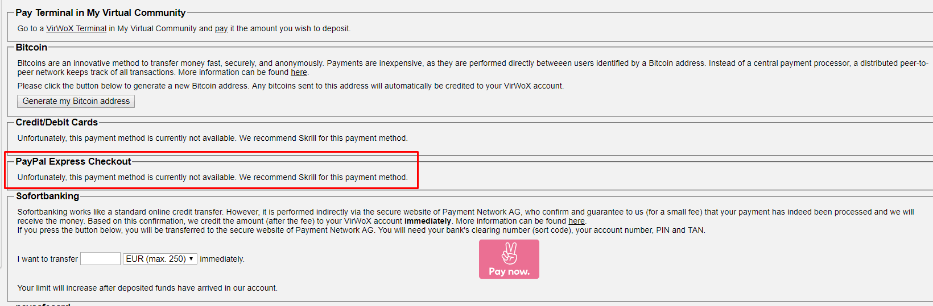933x306 pixels.
Task: Click the Credit/Debit Cards unavailable notice text
Action: click(x=212, y=138)
